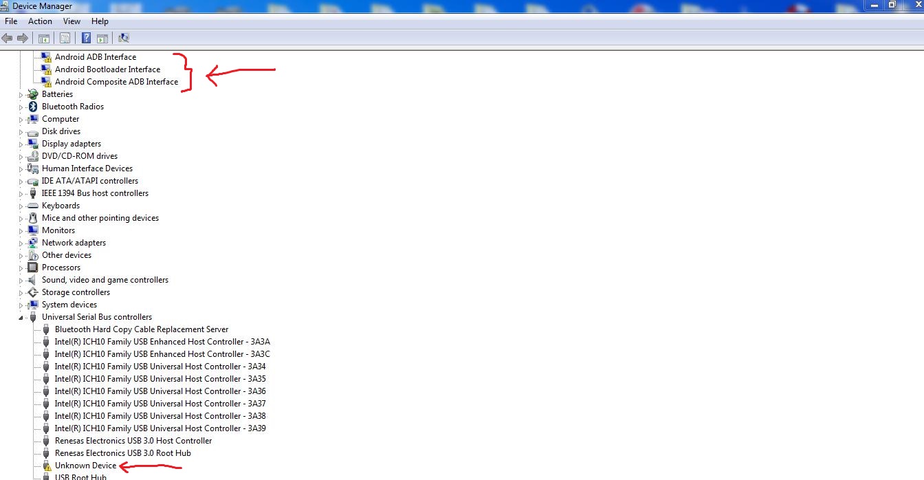Open the Help menu

pyautogui.click(x=100, y=21)
